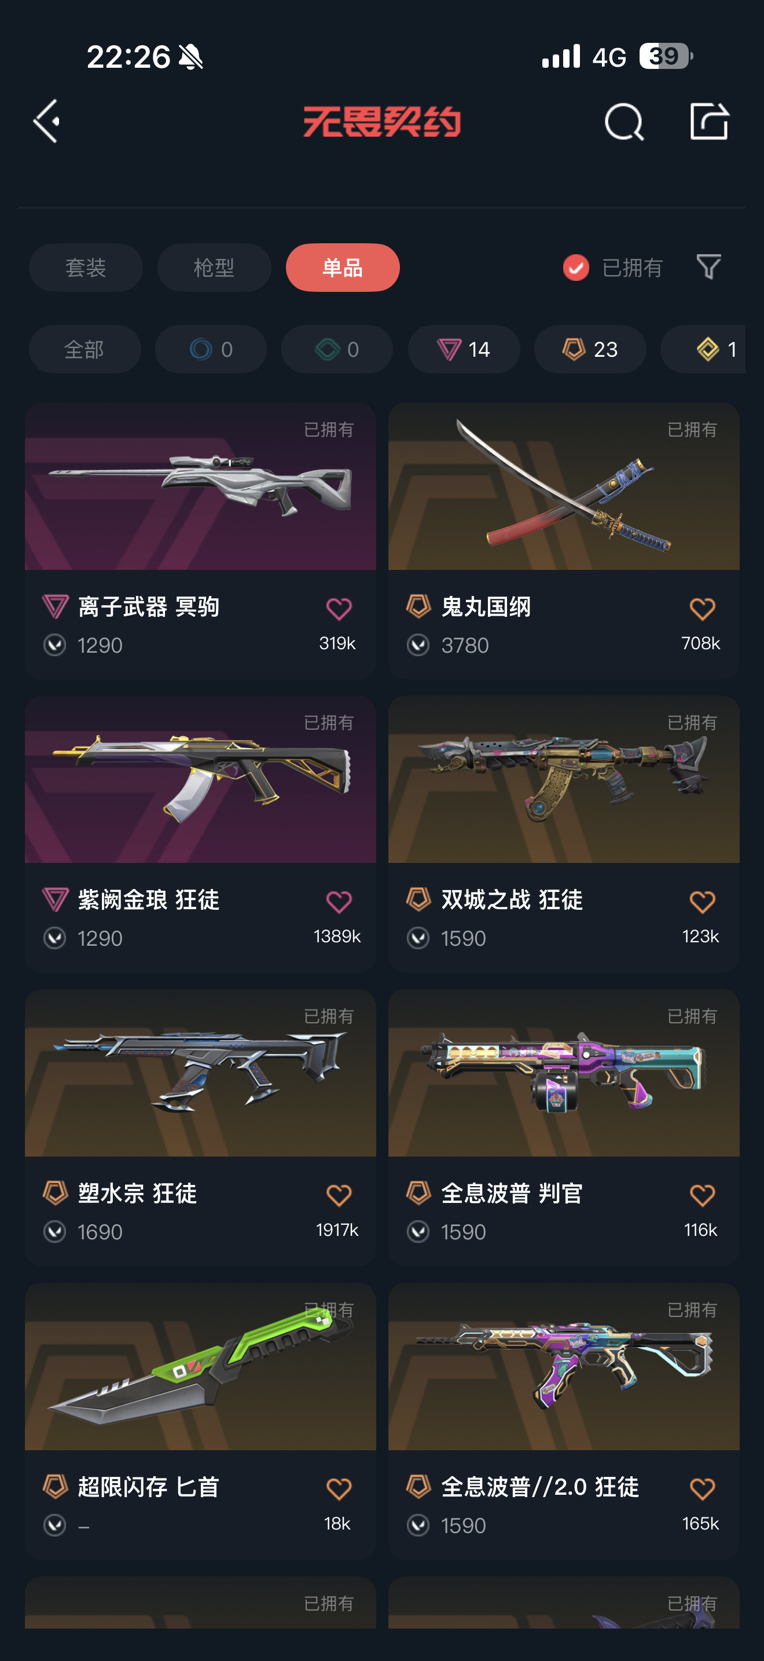Switch to the 枪型 tab
Screen dimensions: 764x1661
point(214,268)
